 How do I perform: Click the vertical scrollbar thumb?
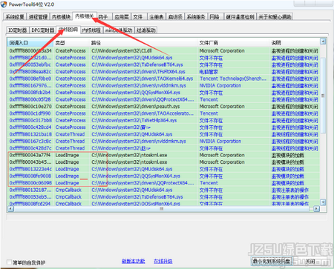click(x=323, y=96)
